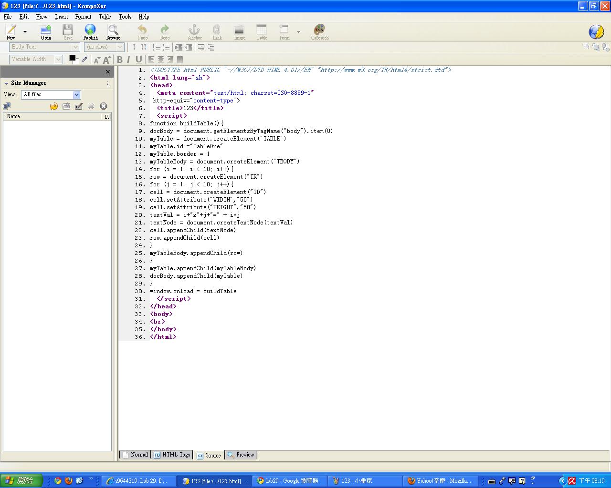Click the Site Manager refresh icon
Screen dimensions: 611x488
click(54, 106)
